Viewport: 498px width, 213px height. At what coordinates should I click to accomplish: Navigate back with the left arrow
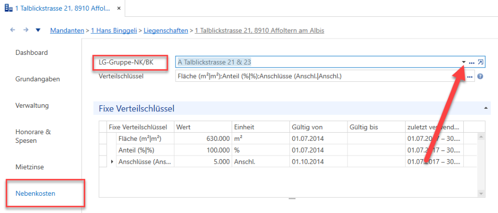(x=13, y=30)
